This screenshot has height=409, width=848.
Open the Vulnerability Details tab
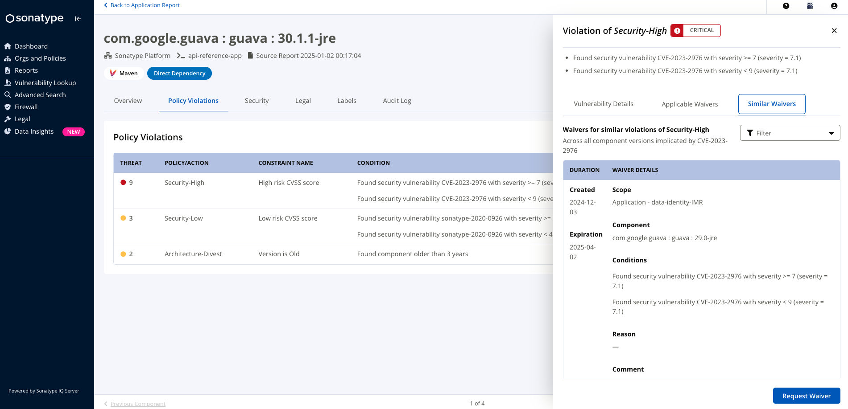click(604, 104)
